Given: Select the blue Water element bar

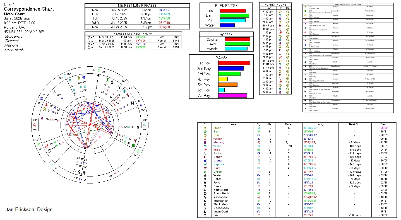Looking at the screenshot, I should [x=227, y=25].
